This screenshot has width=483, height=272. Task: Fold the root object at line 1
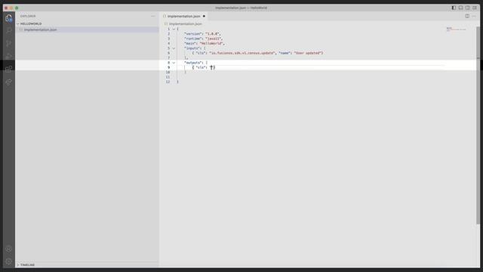(174, 29)
